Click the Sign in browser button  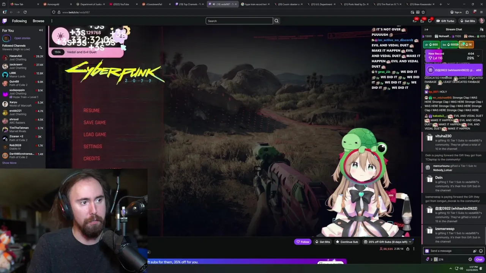(x=456, y=12)
